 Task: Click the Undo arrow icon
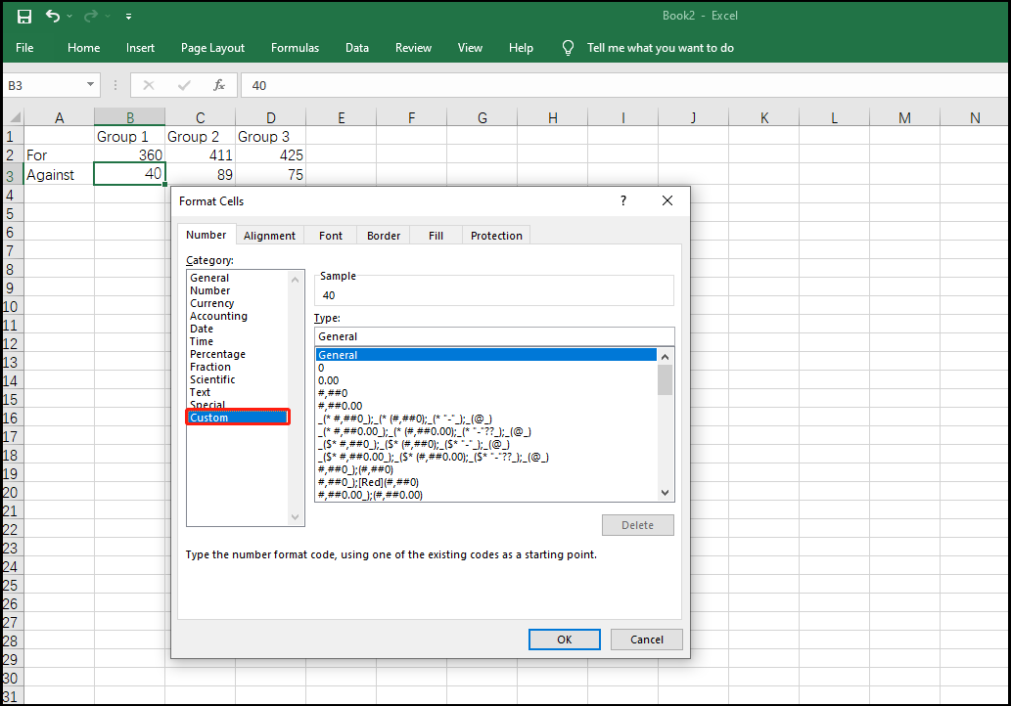coord(53,16)
